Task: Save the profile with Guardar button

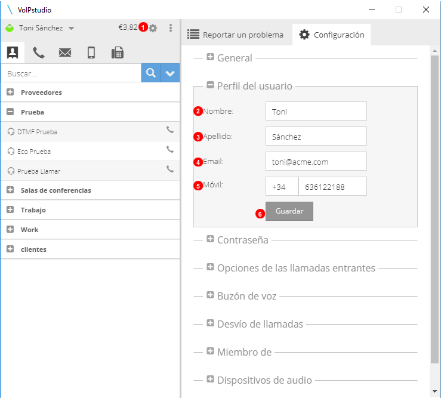Action: [x=289, y=211]
